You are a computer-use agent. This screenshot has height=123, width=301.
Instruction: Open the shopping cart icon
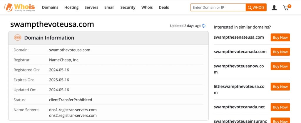(x=287, y=7)
